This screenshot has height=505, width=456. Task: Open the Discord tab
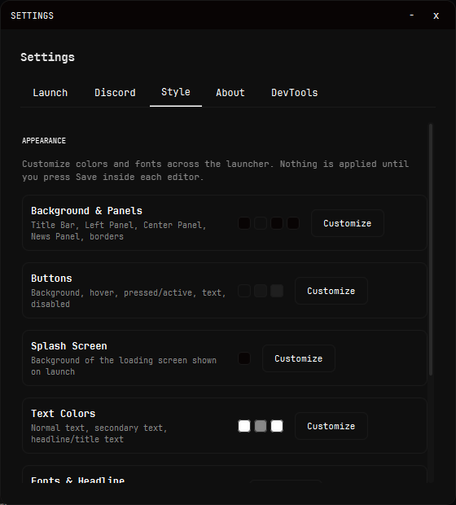click(x=115, y=93)
